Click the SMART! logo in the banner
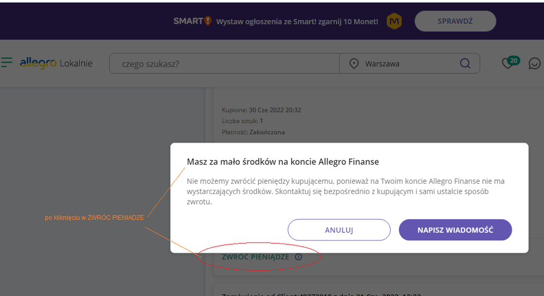 (x=192, y=21)
